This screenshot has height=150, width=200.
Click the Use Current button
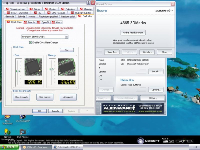tap(45, 97)
